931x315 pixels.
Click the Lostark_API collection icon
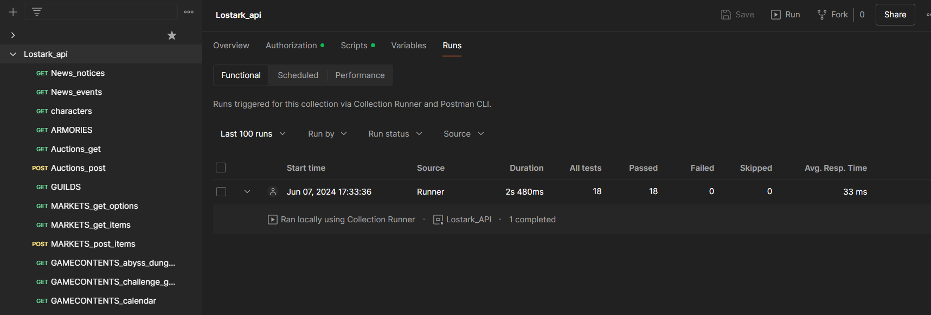click(x=438, y=220)
